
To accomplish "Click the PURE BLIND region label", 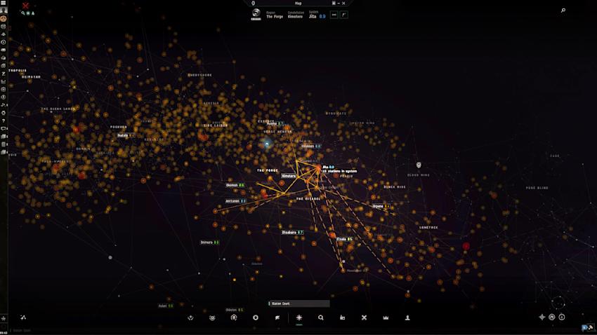I will pos(537,188).
